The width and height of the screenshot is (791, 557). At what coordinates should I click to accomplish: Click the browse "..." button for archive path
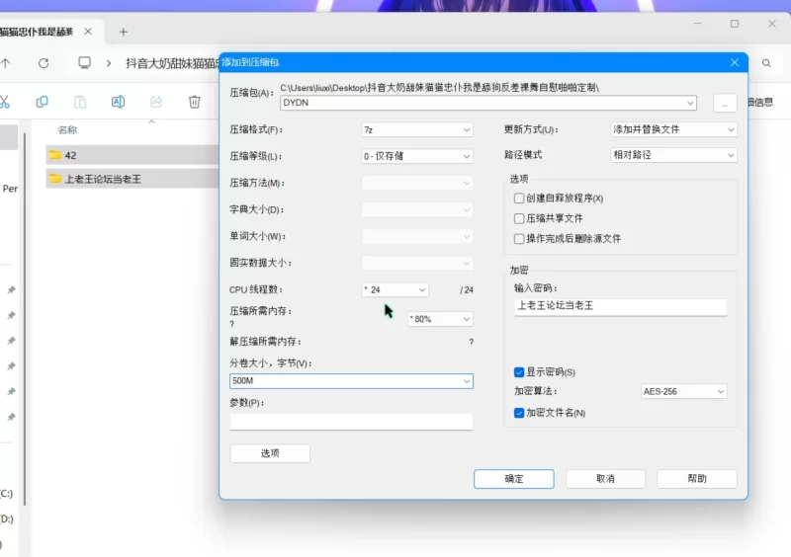725,104
